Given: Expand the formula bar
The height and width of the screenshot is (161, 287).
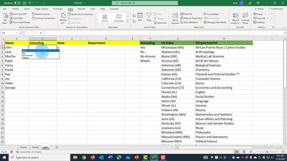Looking at the screenshot, I should 284,33.
